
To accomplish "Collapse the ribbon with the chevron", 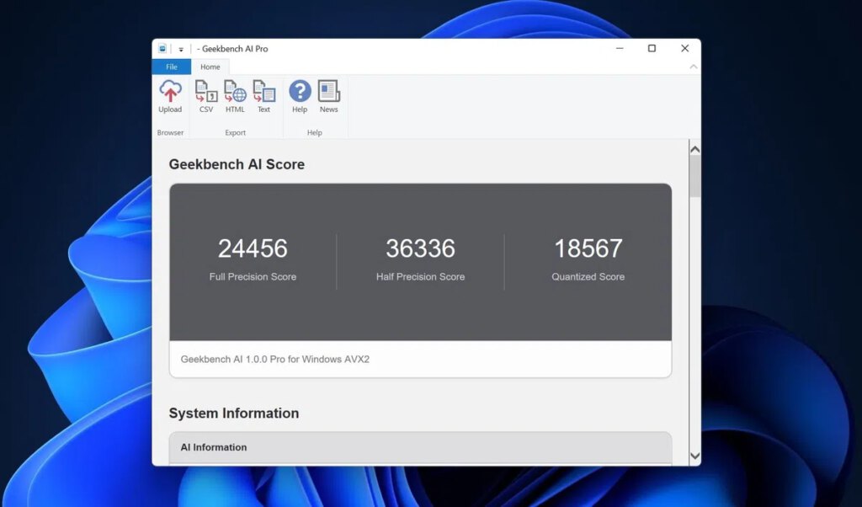I will click(x=694, y=67).
